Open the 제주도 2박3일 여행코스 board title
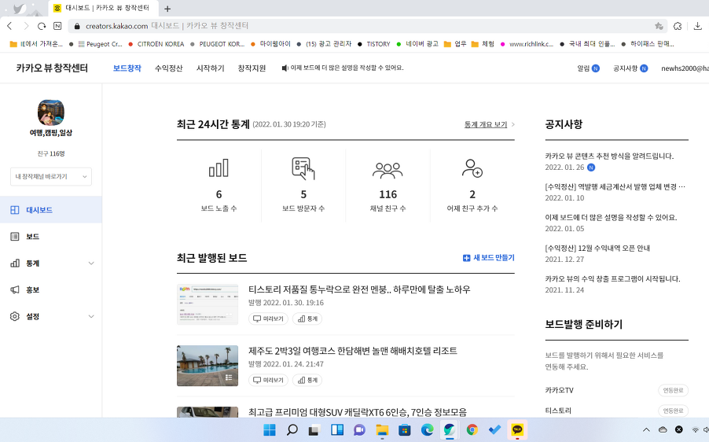 [353, 351]
